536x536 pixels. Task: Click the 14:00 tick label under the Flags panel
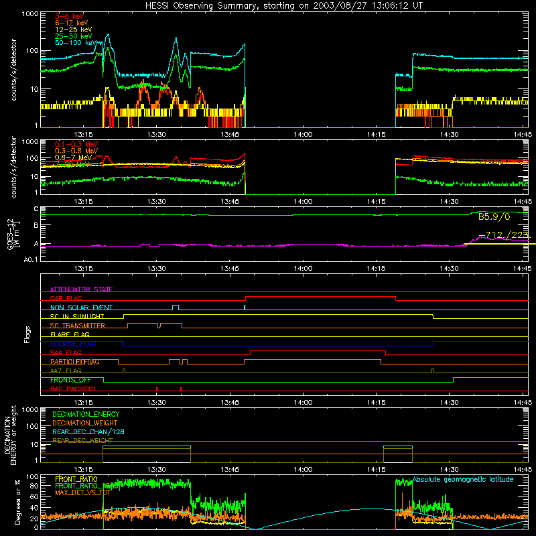[x=303, y=403]
